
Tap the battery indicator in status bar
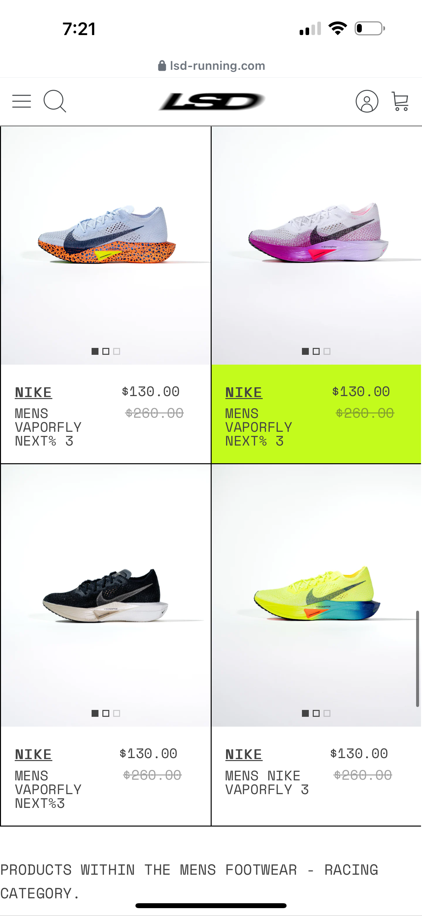(x=370, y=29)
